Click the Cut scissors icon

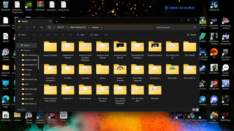[x=34, y=35]
